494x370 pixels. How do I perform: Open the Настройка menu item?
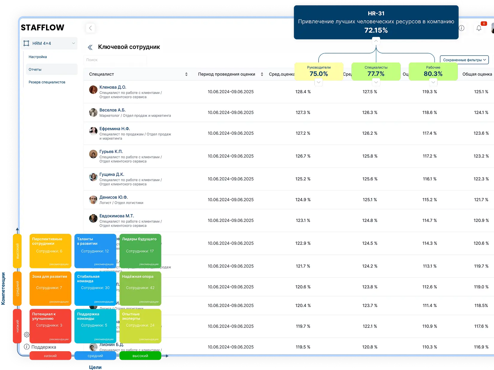tap(38, 57)
